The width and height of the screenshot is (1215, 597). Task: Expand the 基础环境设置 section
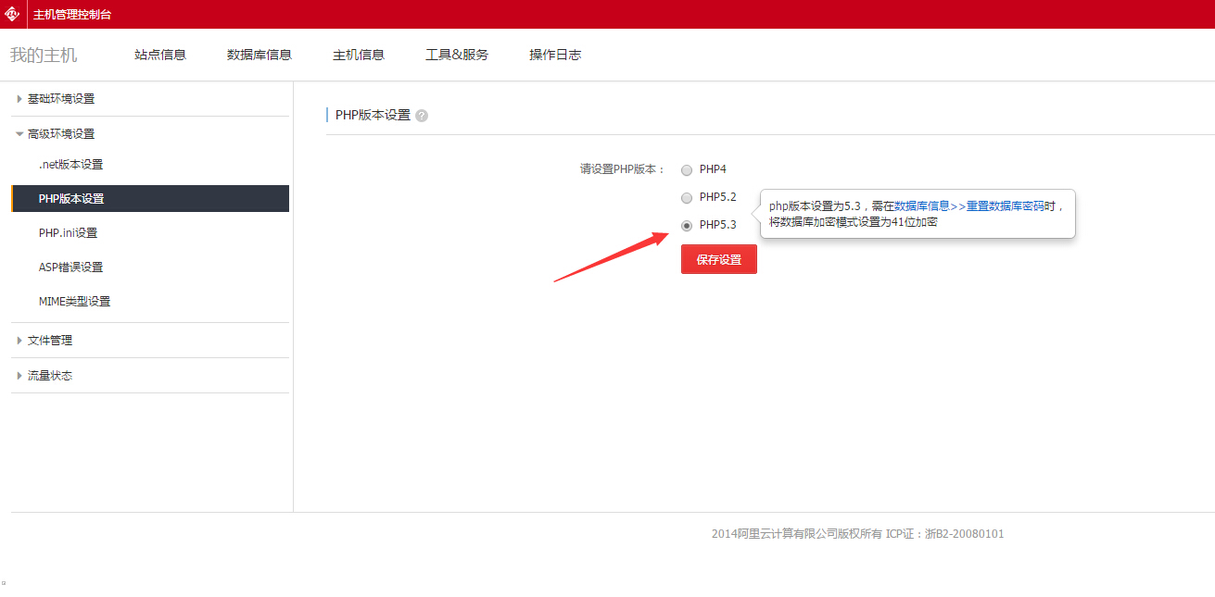pyautogui.click(x=60, y=99)
